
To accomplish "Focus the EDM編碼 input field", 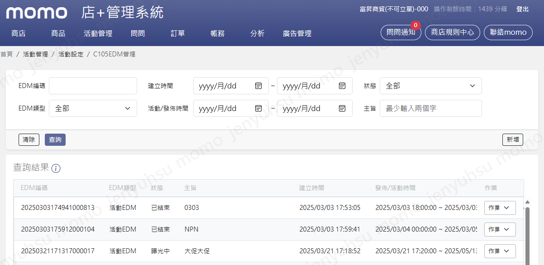I will (x=93, y=86).
